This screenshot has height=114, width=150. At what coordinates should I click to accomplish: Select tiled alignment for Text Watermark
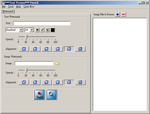click(80, 49)
